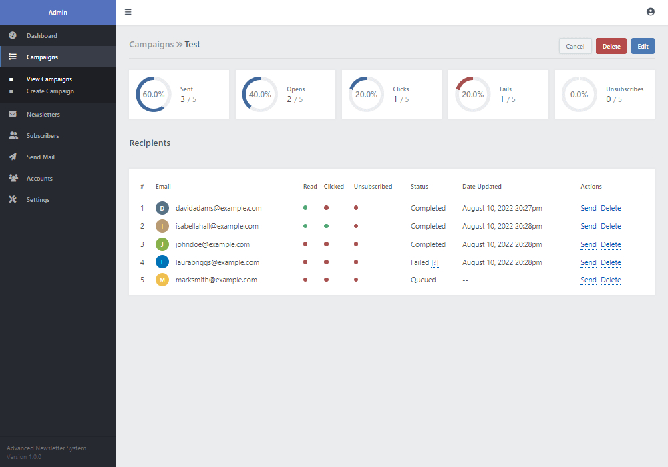Image resolution: width=668 pixels, height=467 pixels.
Task: Select Campaigns menu item
Action: pyautogui.click(x=57, y=57)
